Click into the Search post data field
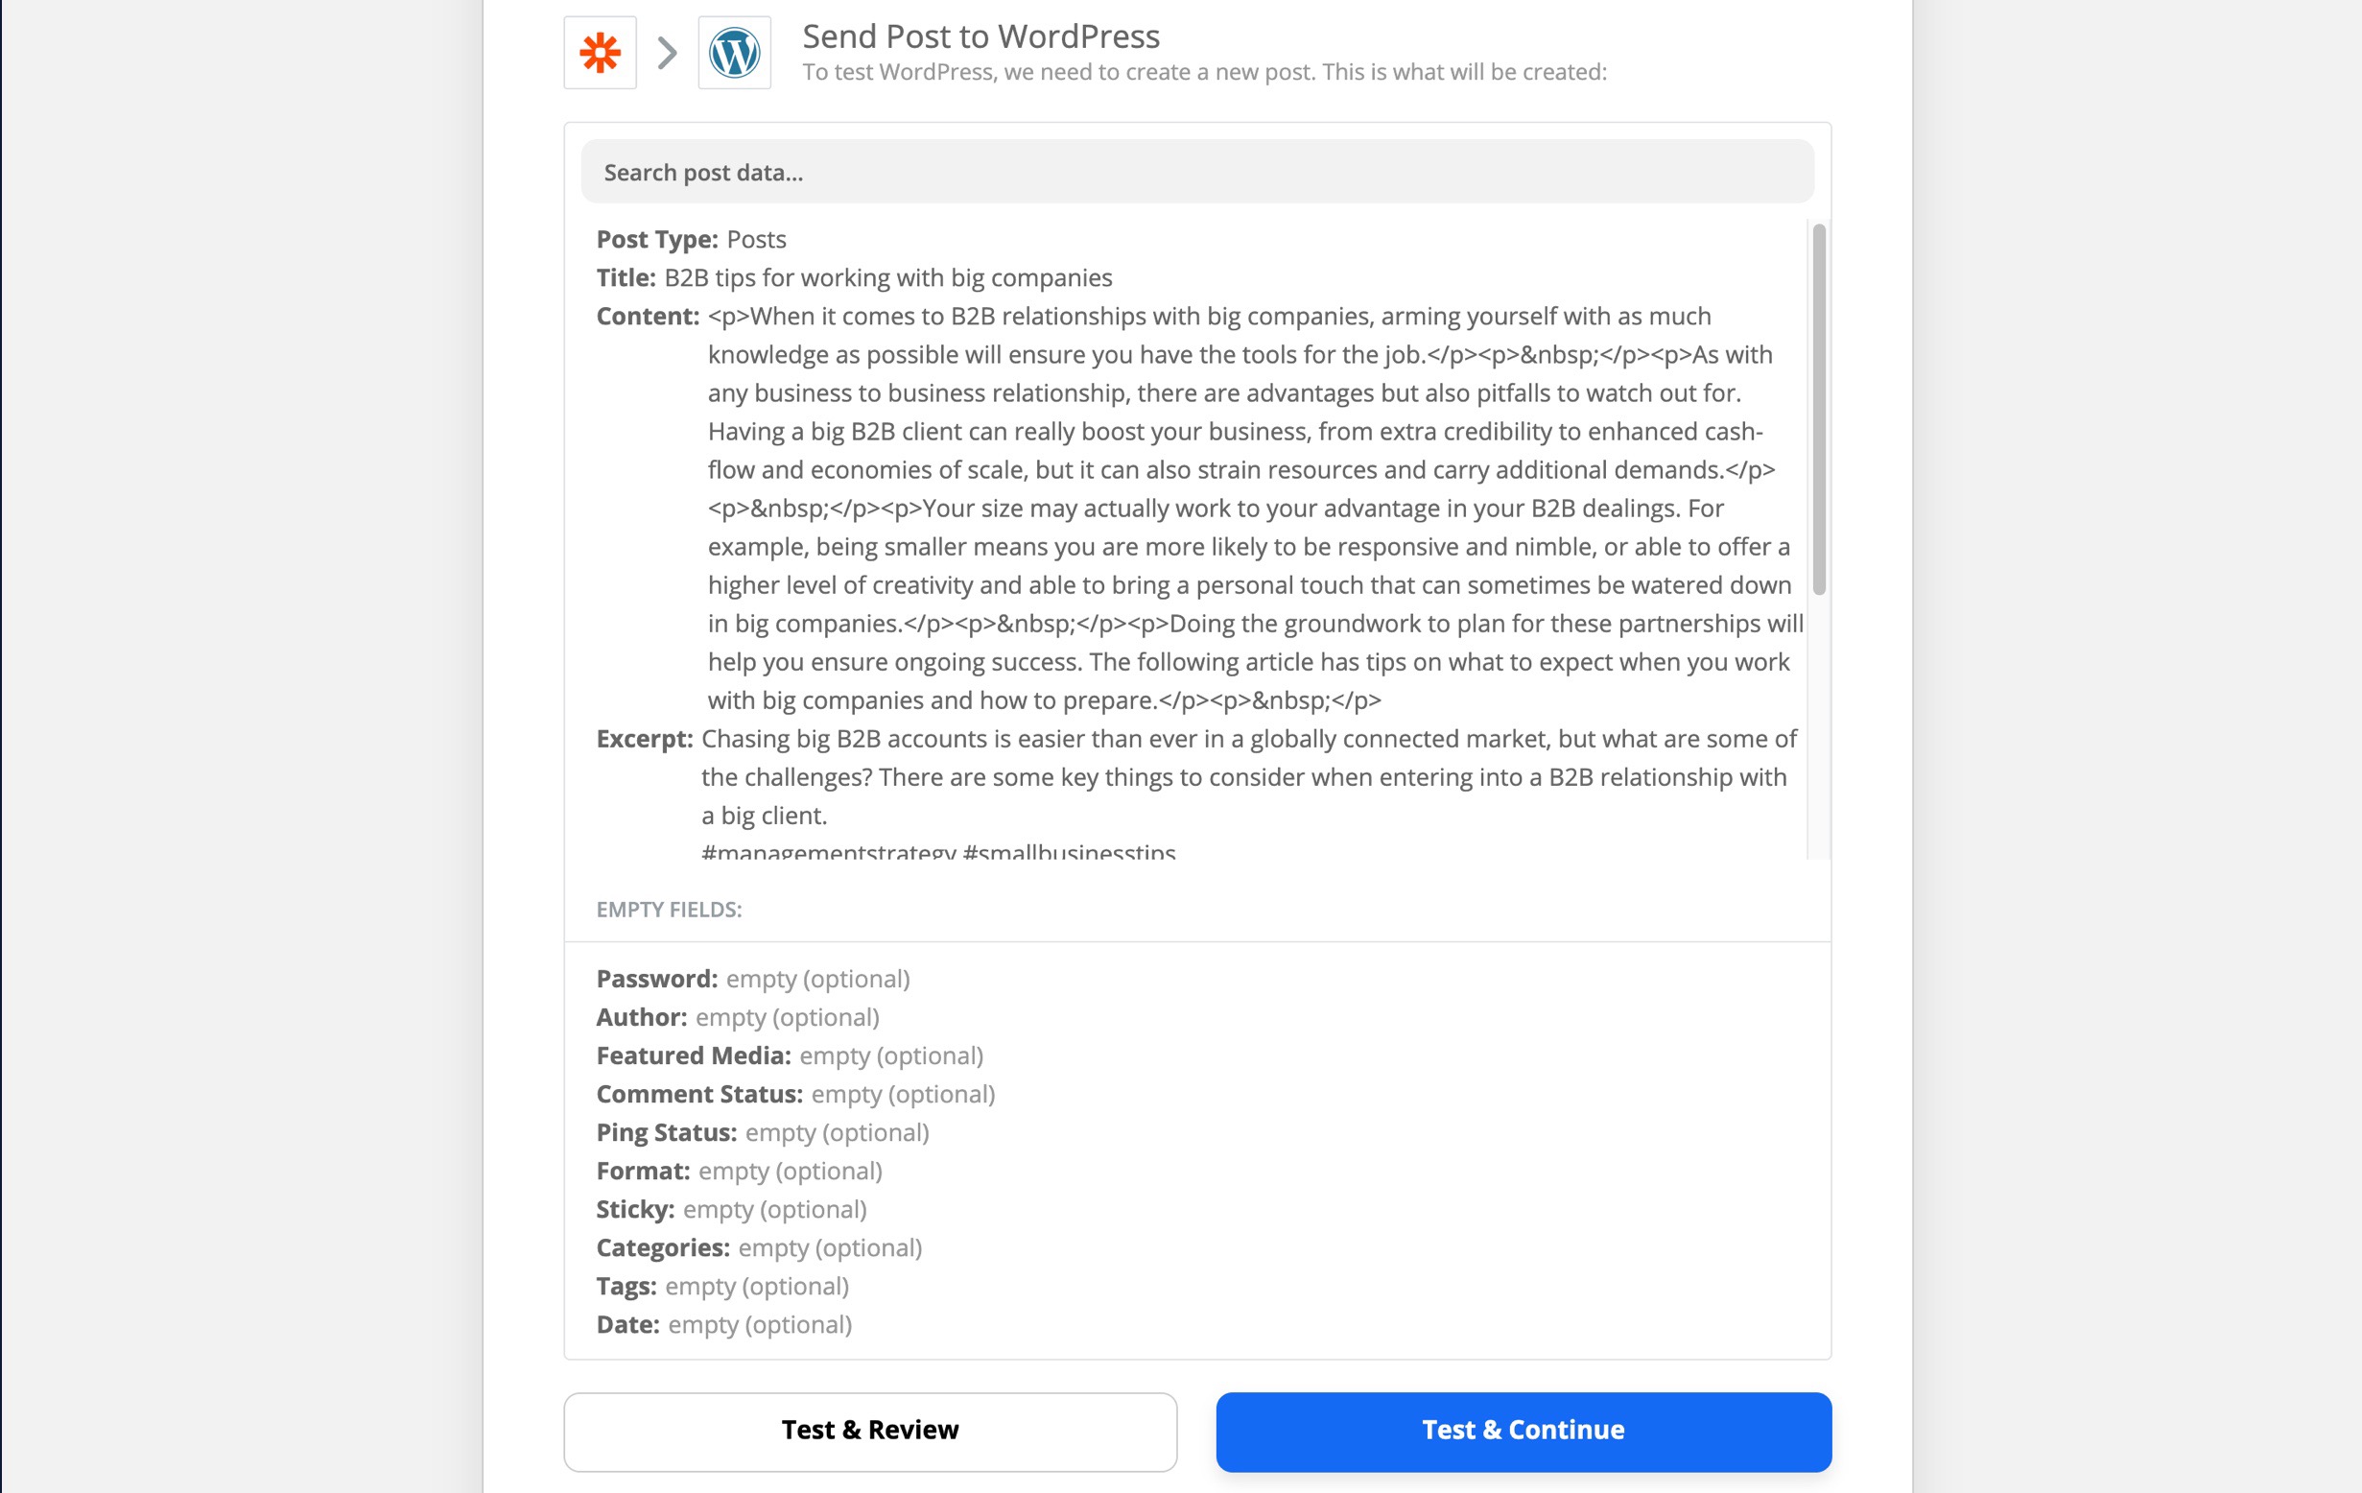The width and height of the screenshot is (2362, 1493). click(x=1196, y=172)
